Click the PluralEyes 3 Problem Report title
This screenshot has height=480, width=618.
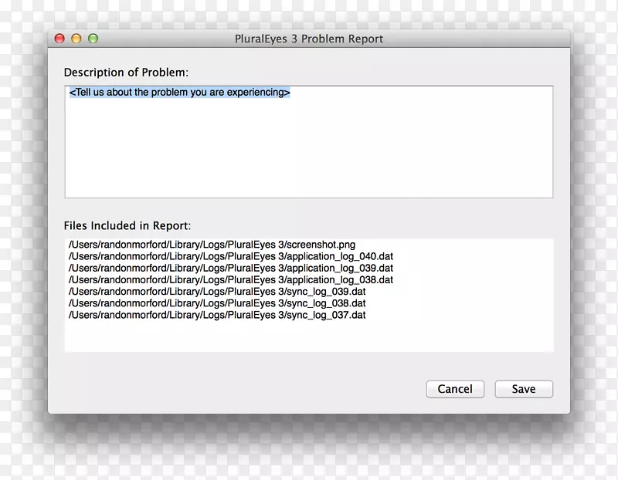pyautogui.click(x=309, y=39)
